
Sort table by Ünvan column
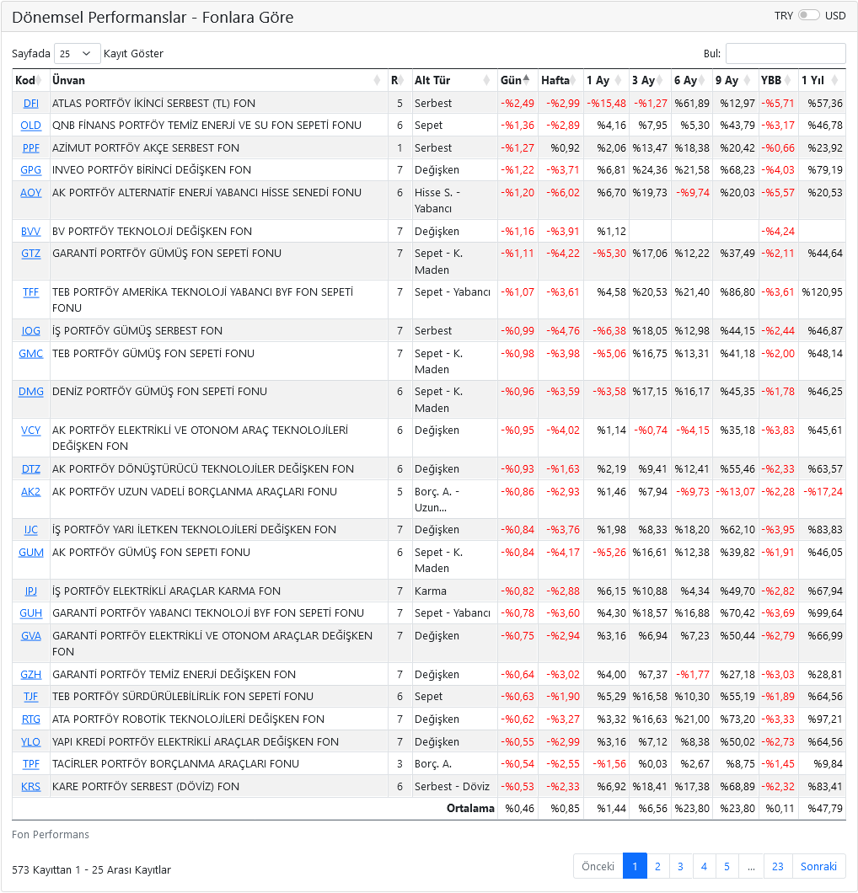coord(219,80)
